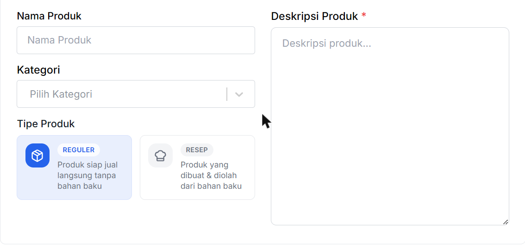Click the 'Produk siap jual langsung' description
Viewport: 525px width, 248px height.
[87, 175]
